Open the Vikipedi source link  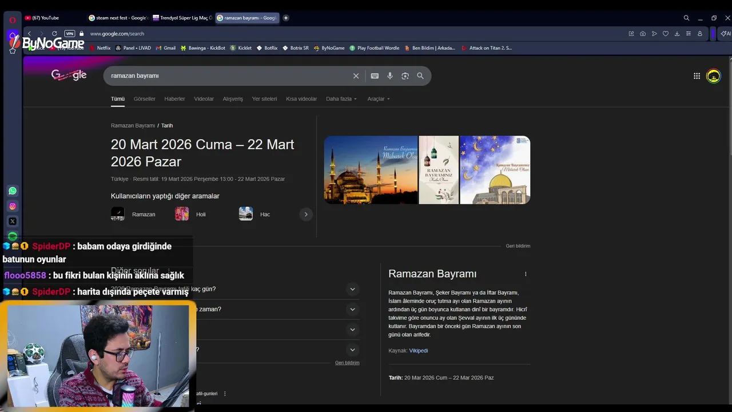point(418,351)
